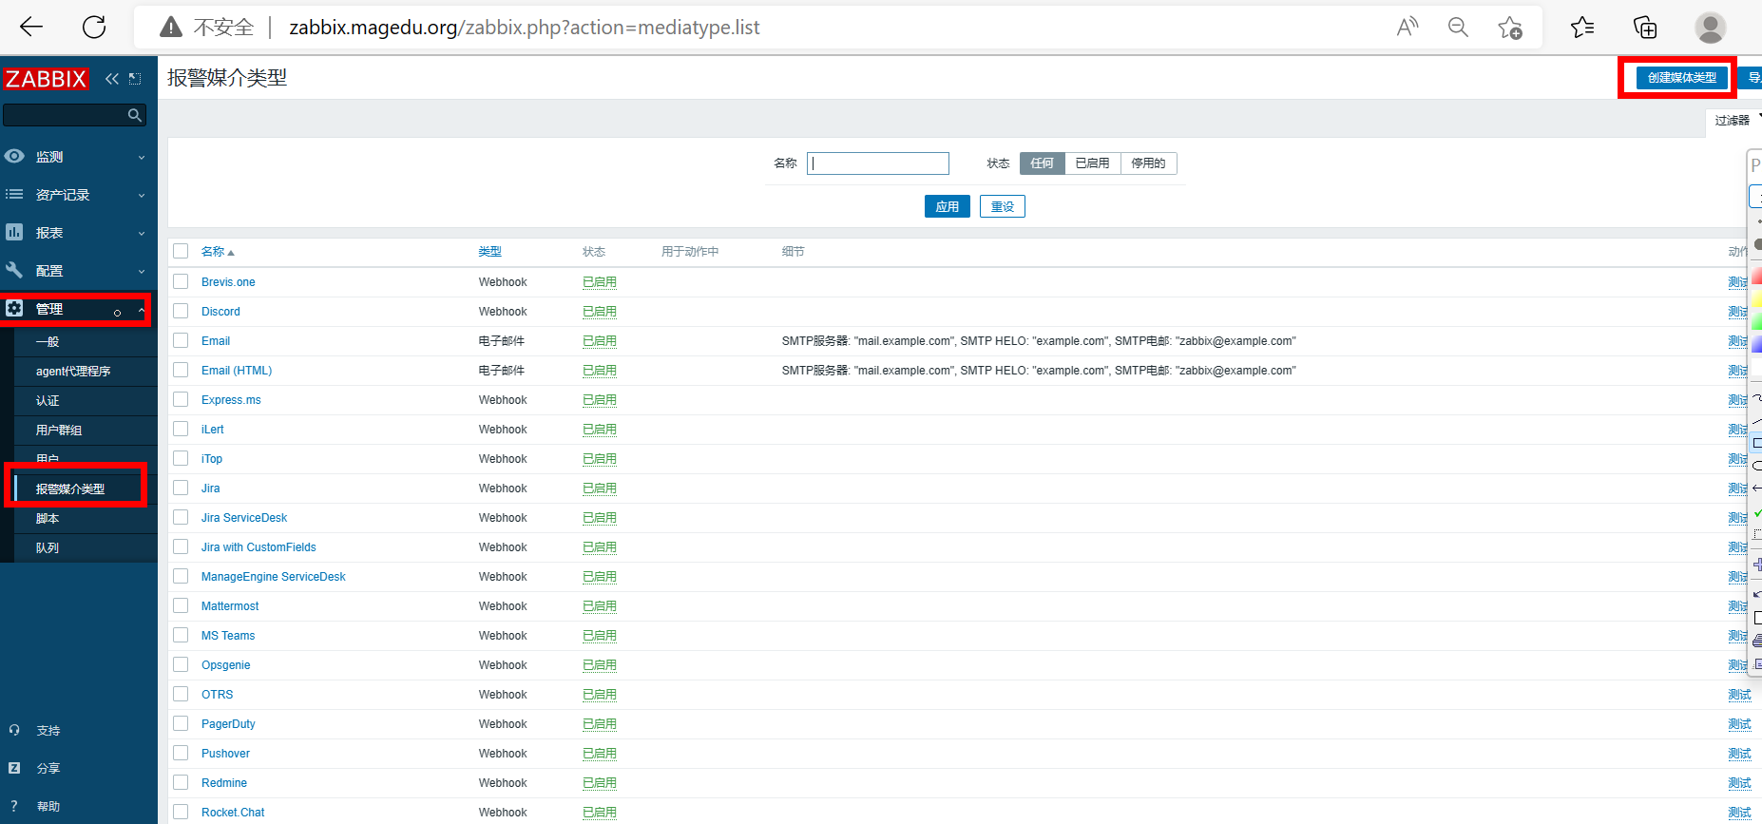The width and height of the screenshot is (1762, 824).
Task: Hide the sidebar with the square icon
Action: (135, 79)
